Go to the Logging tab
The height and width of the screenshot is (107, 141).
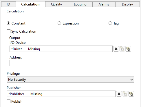[80, 4]
